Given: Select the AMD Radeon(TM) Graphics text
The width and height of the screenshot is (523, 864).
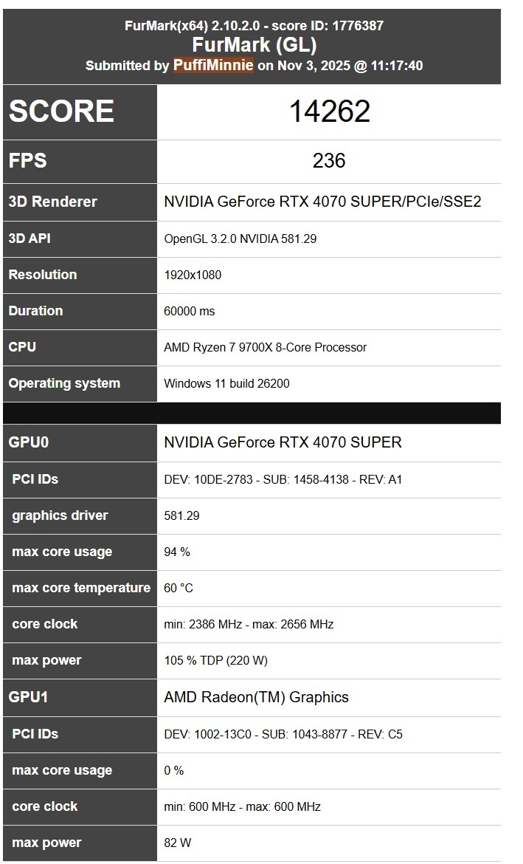Looking at the screenshot, I should 256,697.
